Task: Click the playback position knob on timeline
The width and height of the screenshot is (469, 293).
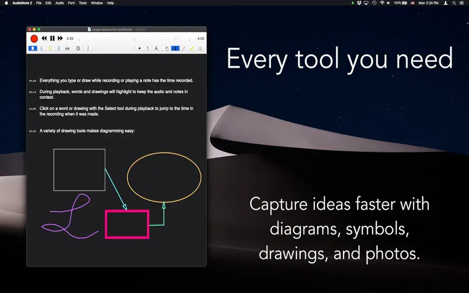Action: coord(176,37)
